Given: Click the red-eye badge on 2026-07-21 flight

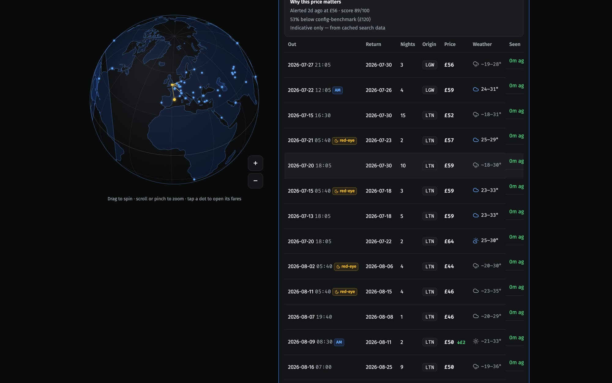Looking at the screenshot, I should (344, 141).
